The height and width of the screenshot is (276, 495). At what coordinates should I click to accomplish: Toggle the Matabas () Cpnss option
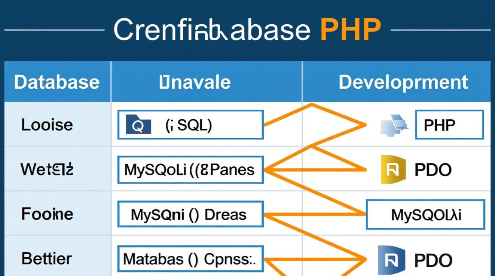click(190, 259)
